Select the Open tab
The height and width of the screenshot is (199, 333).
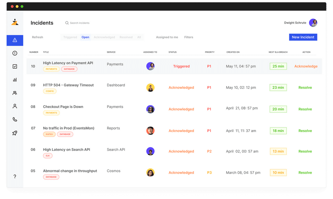(x=85, y=37)
